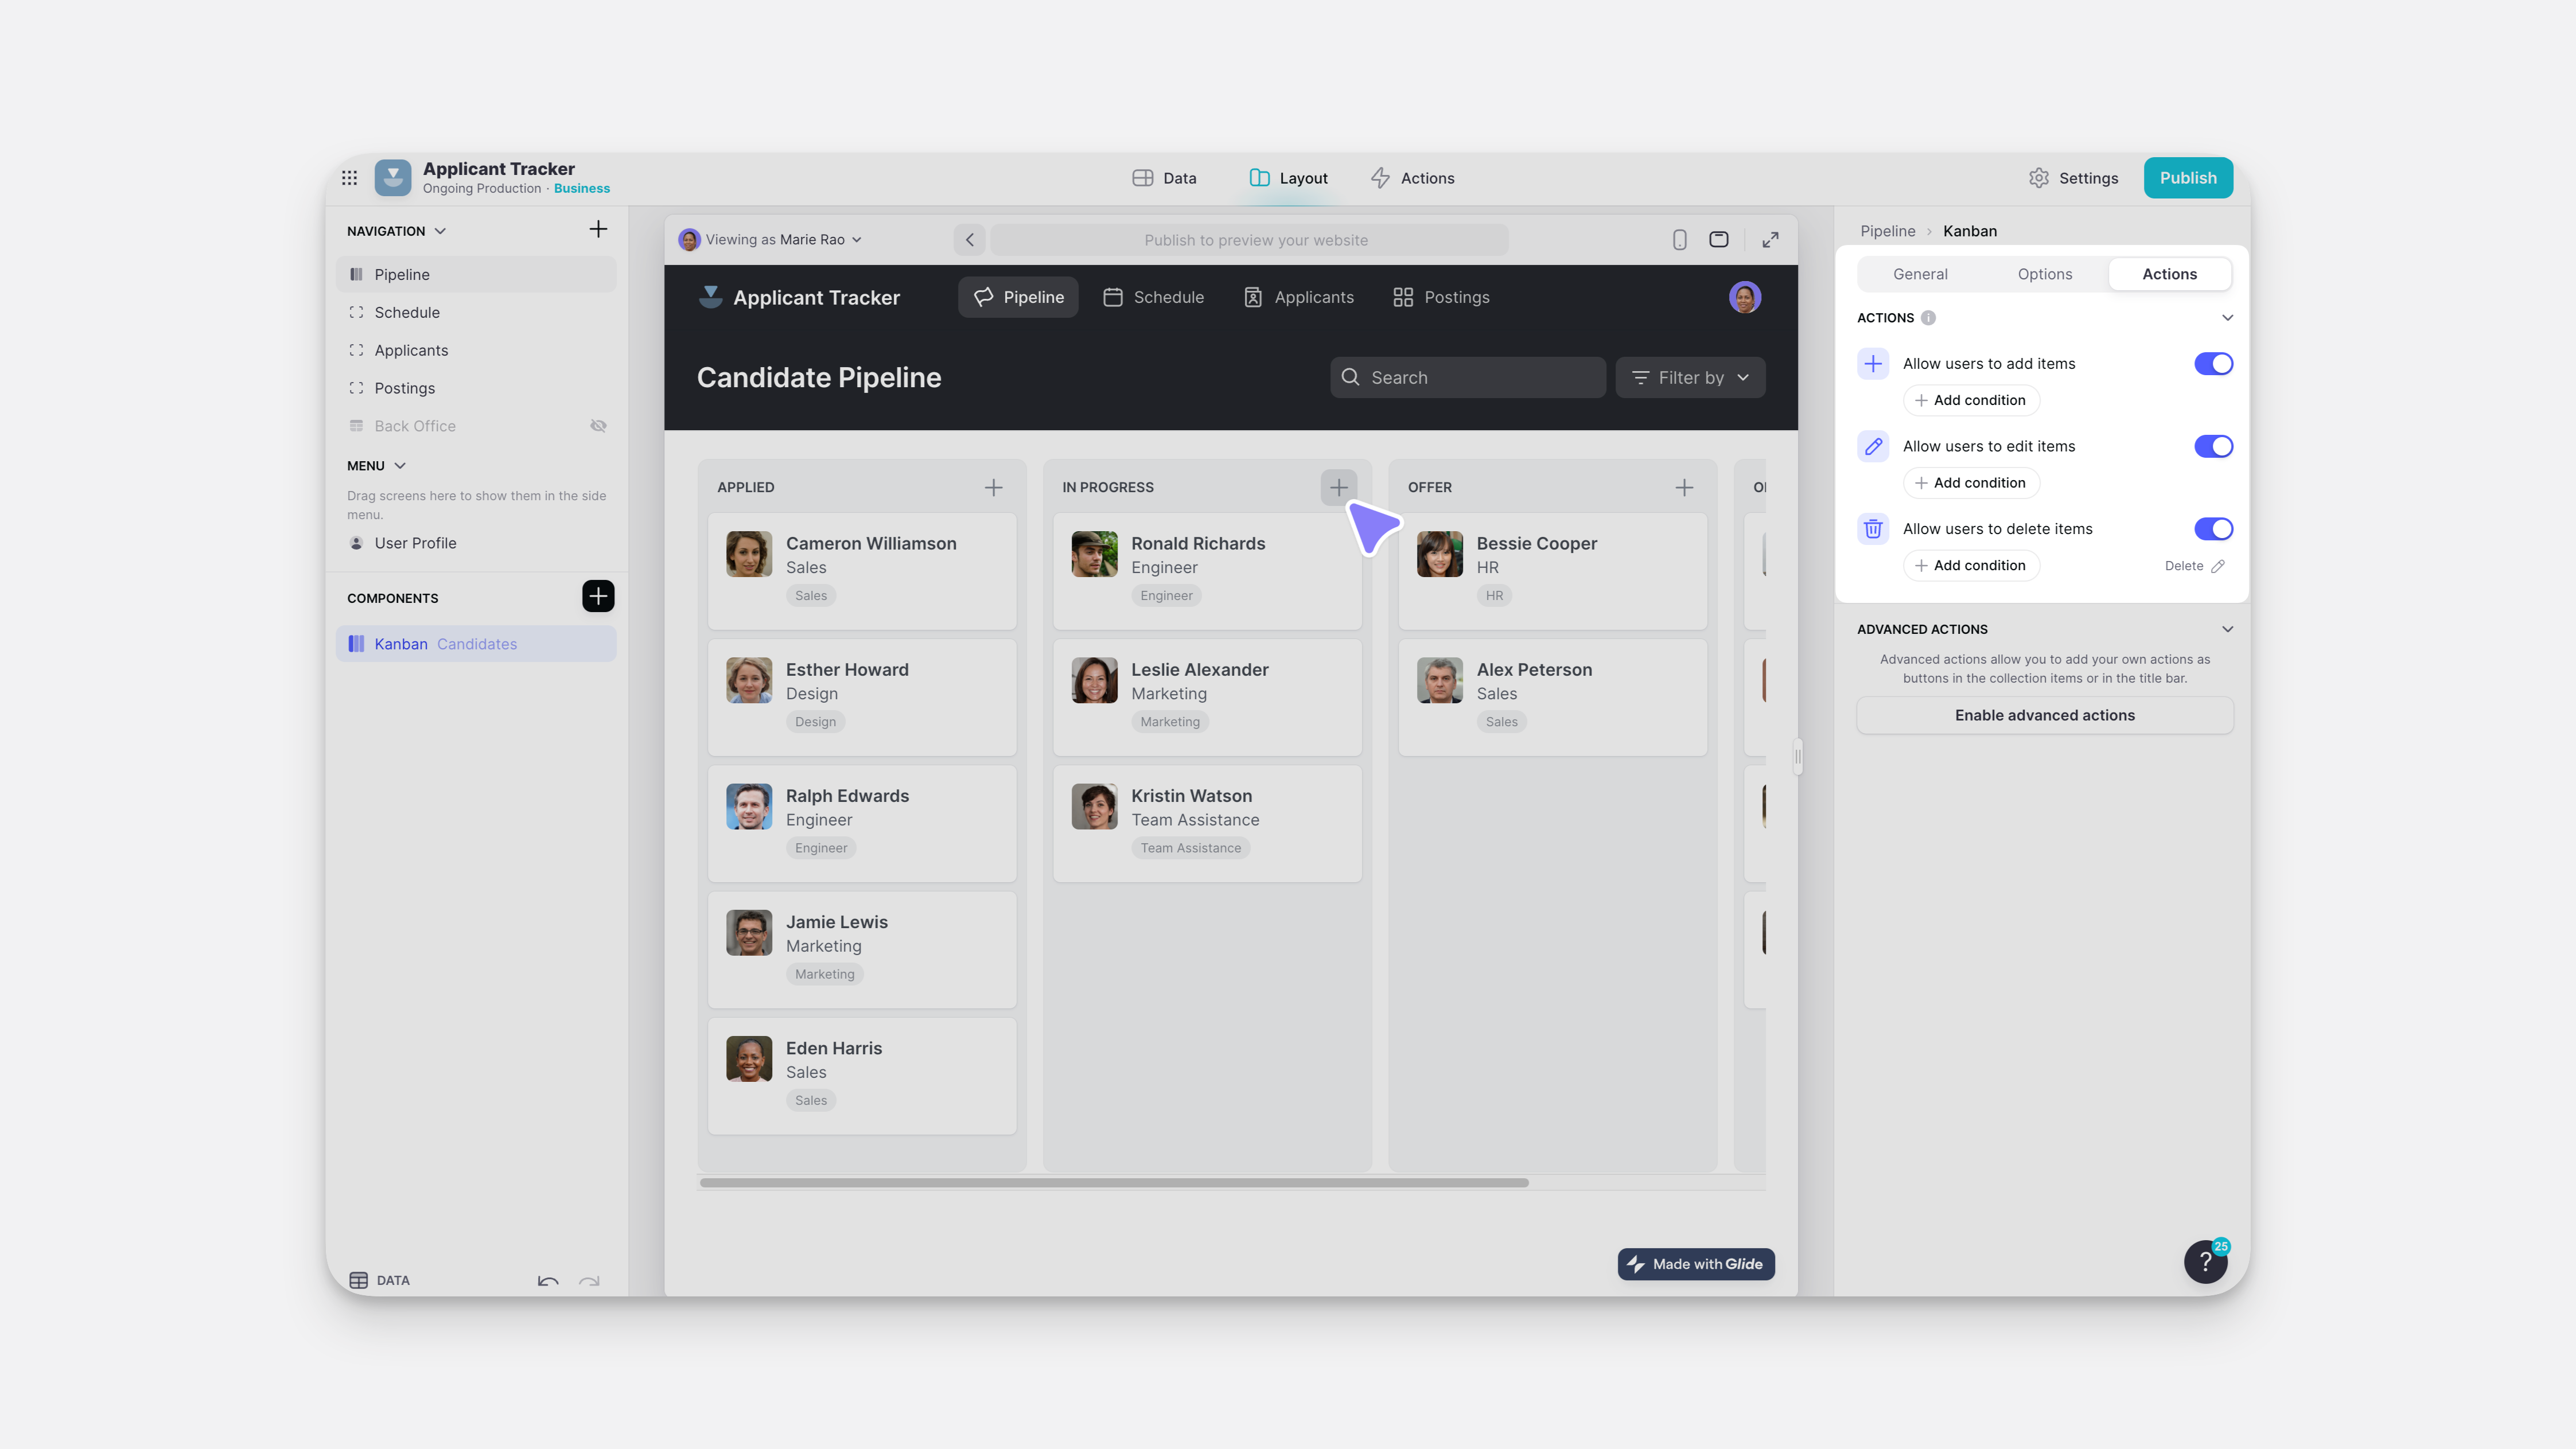Disable Allow users to add items toggle

pos(2213,364)
